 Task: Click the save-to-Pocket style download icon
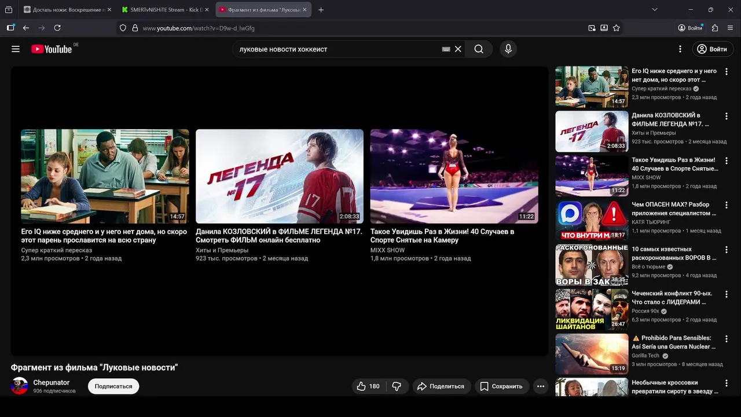[604, 28]
